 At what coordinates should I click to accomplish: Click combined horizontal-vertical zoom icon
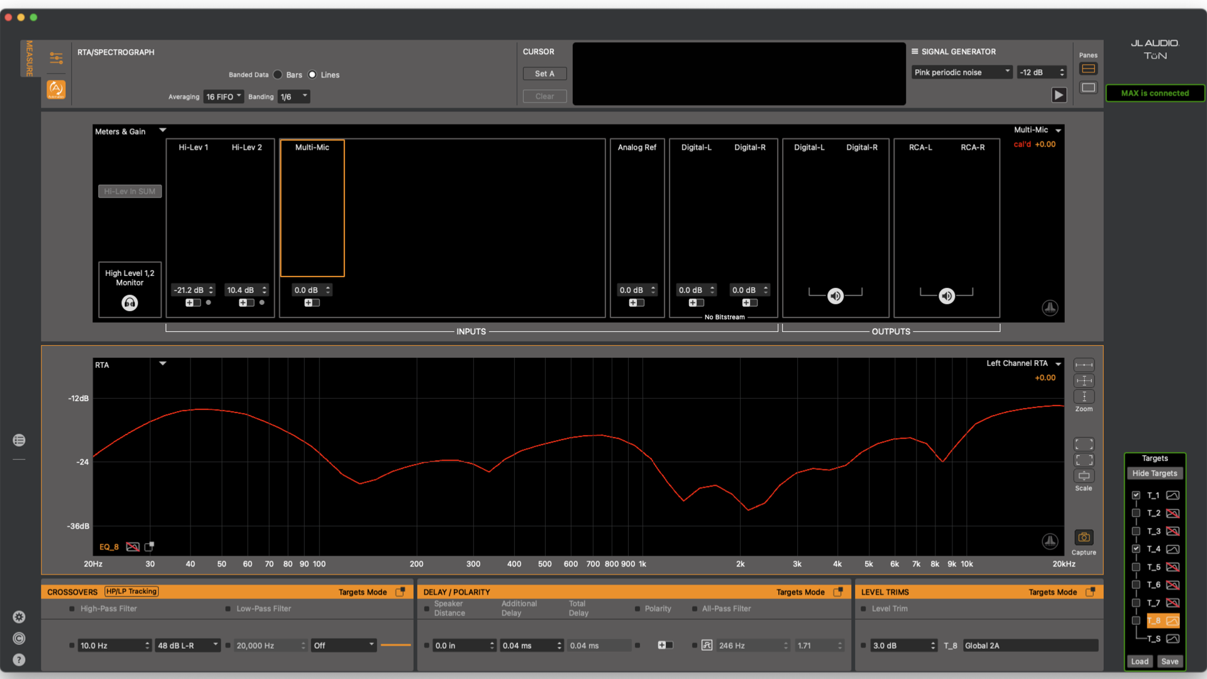pos(1084,381)
